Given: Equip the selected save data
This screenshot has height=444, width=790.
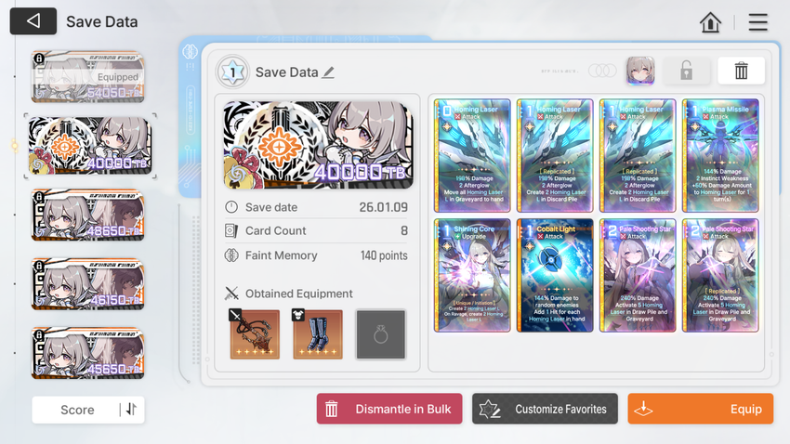Looking at the screenshot, I should pyautogui.click(x=701, y=409).
